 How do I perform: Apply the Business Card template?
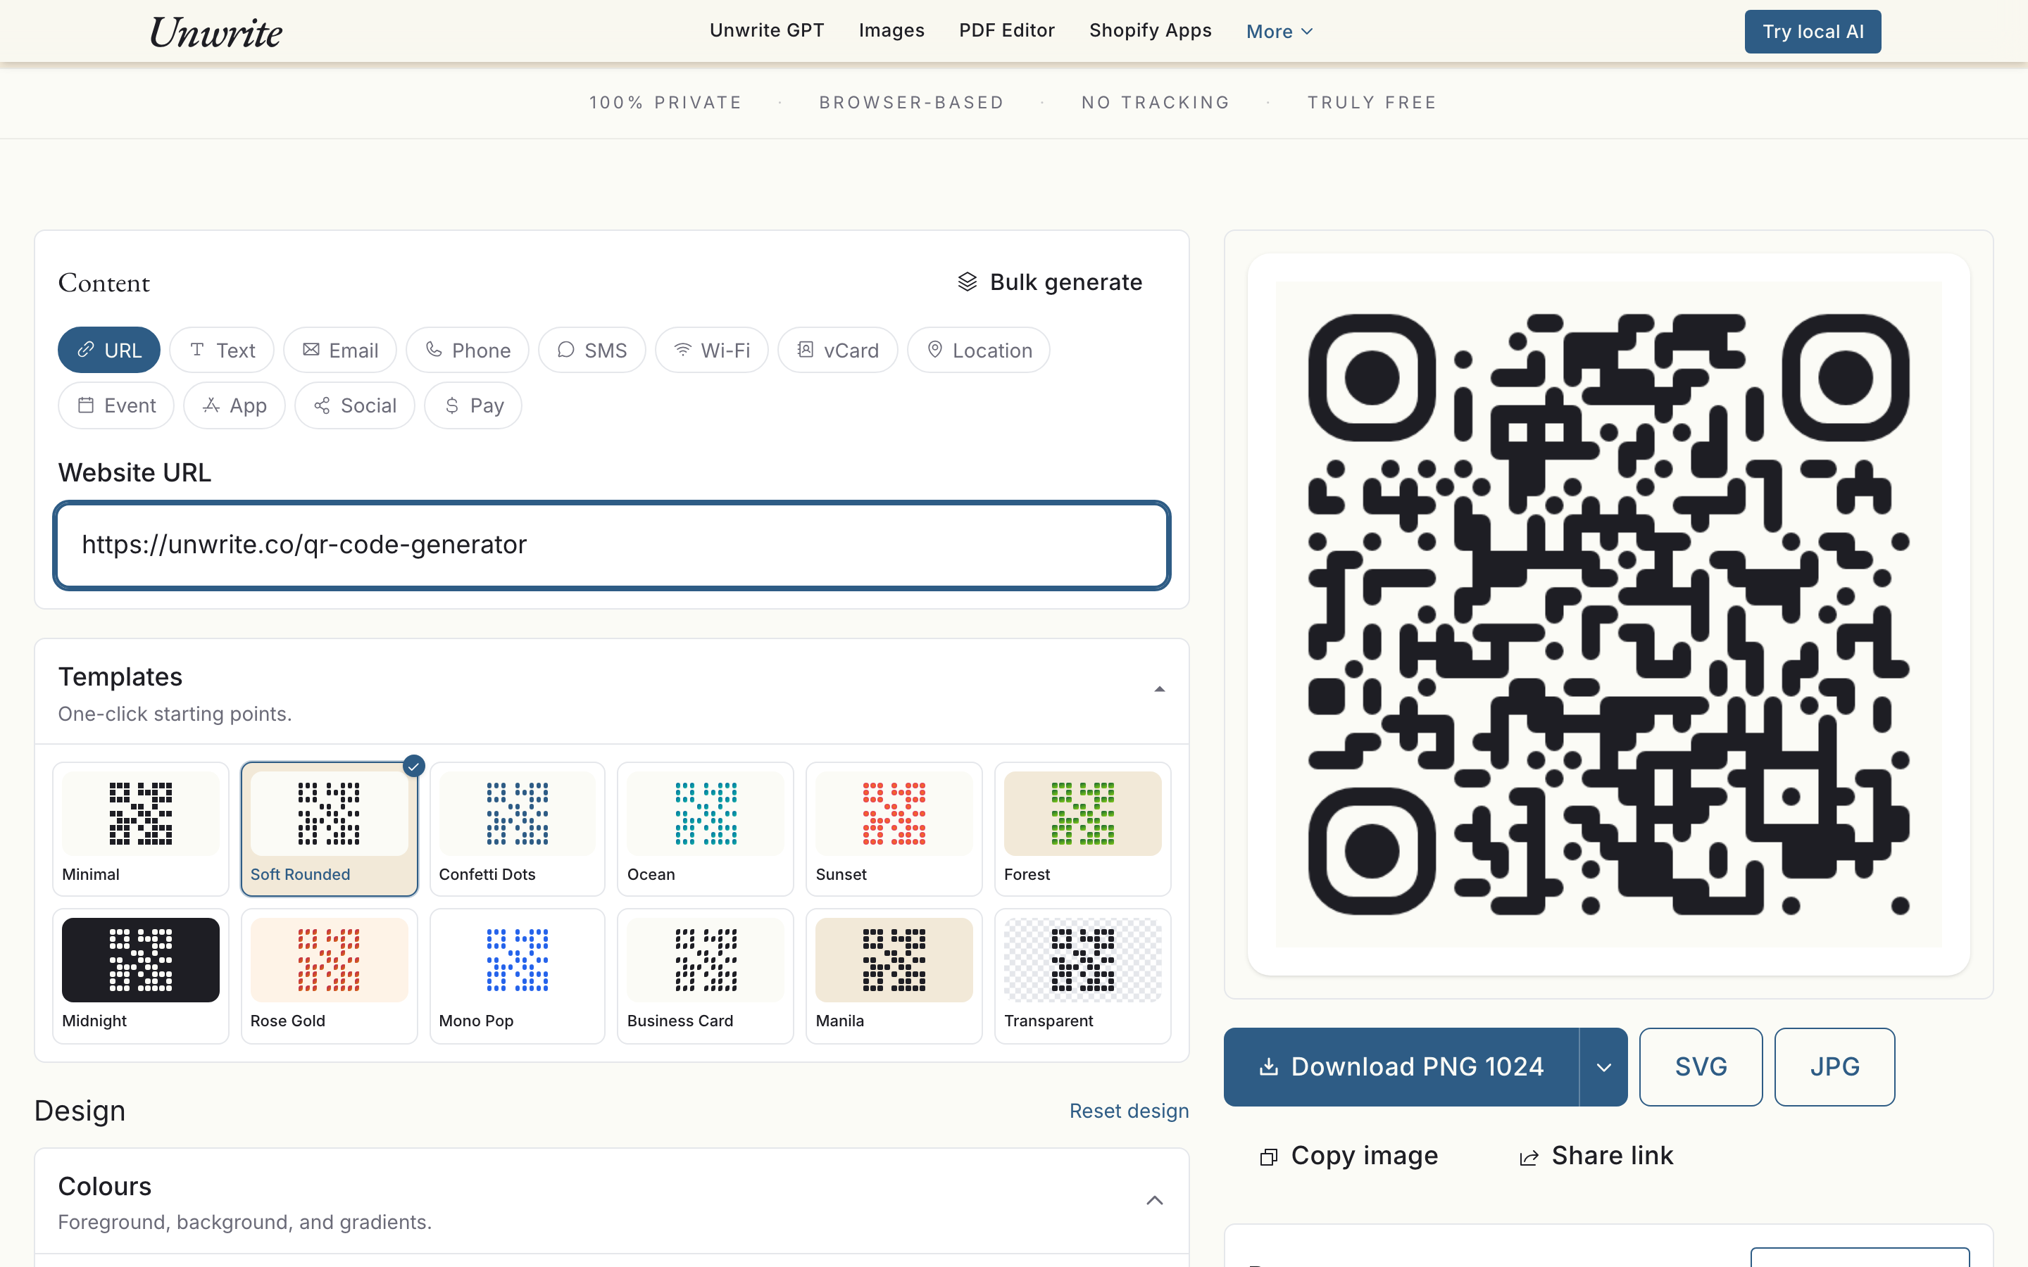706,976
